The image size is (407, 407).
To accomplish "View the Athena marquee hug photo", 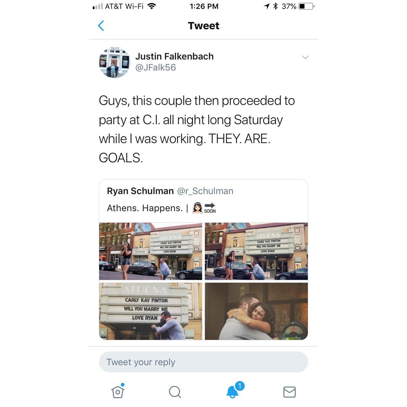I will (151, 311).
